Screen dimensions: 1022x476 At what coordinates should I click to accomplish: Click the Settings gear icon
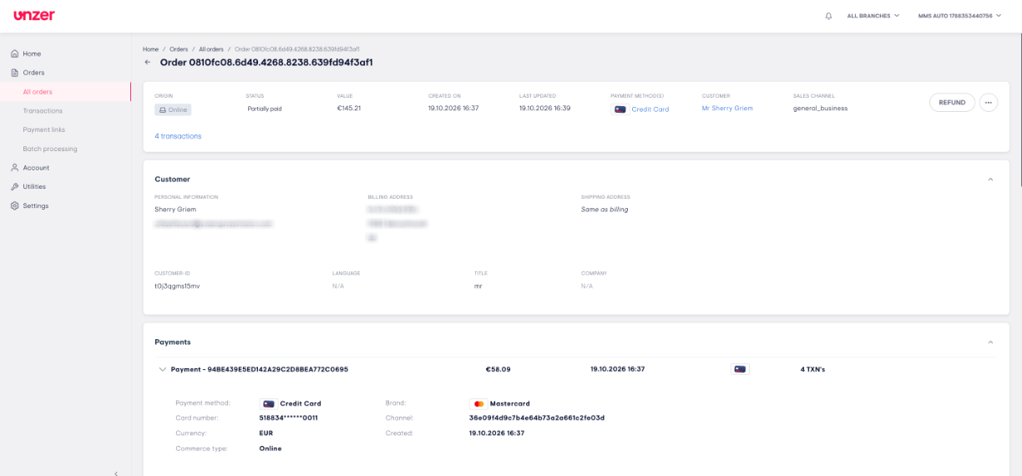tap(15, 205)
